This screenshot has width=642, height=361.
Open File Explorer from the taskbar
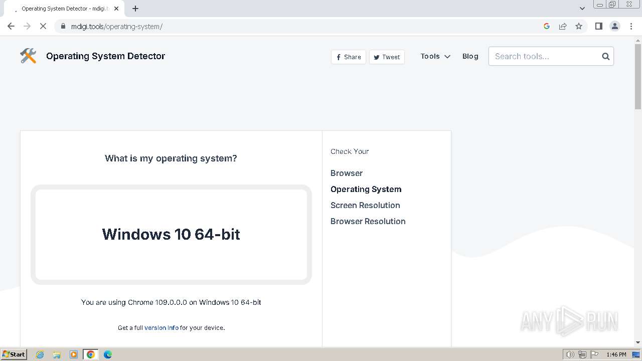click(x=57, y=354)
